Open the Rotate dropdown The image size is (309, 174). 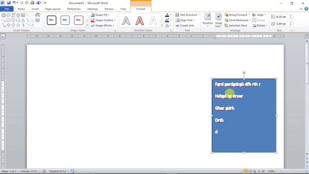coord(260,26)
